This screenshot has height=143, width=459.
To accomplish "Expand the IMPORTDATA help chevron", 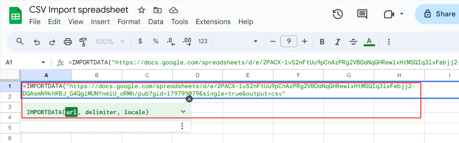I will pos(183,111).
